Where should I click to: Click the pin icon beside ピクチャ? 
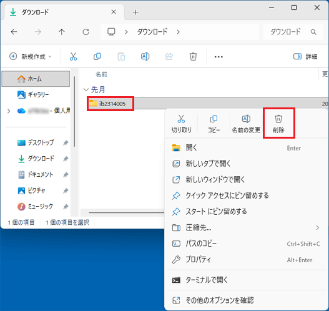[x=66, y=190]
